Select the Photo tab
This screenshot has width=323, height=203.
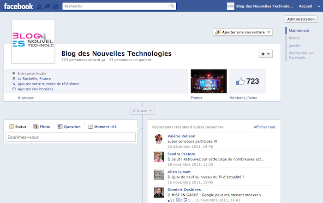click(x=42, y=127)
